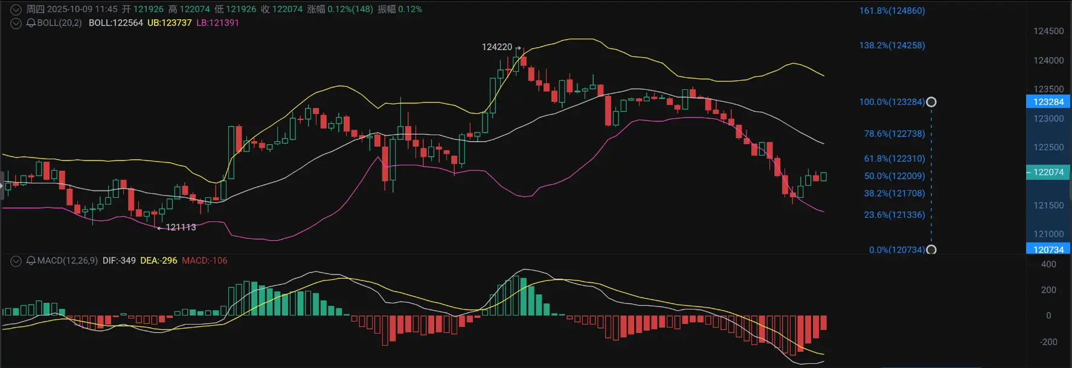
Task: Click the blue 123284 price axis tag
Action: pyautogui.click(x=1048, y=102)
